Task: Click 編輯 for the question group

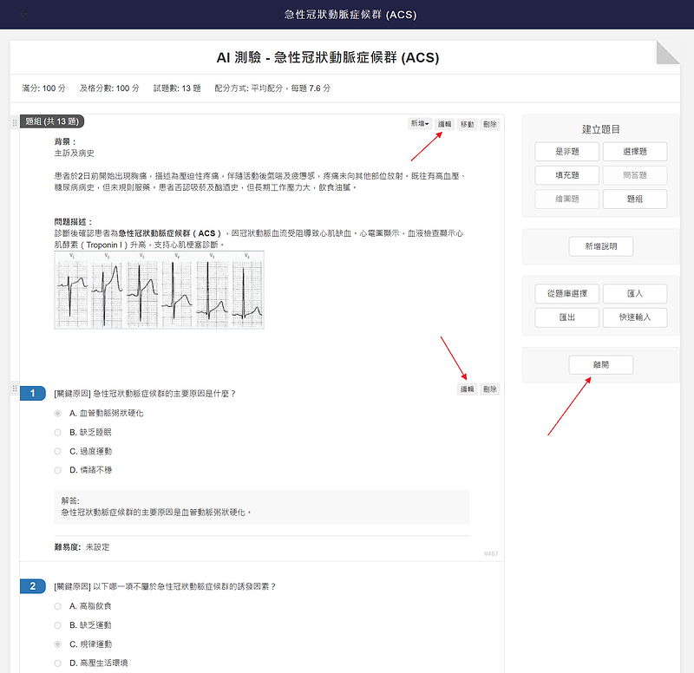Action: tap(444, 124)
